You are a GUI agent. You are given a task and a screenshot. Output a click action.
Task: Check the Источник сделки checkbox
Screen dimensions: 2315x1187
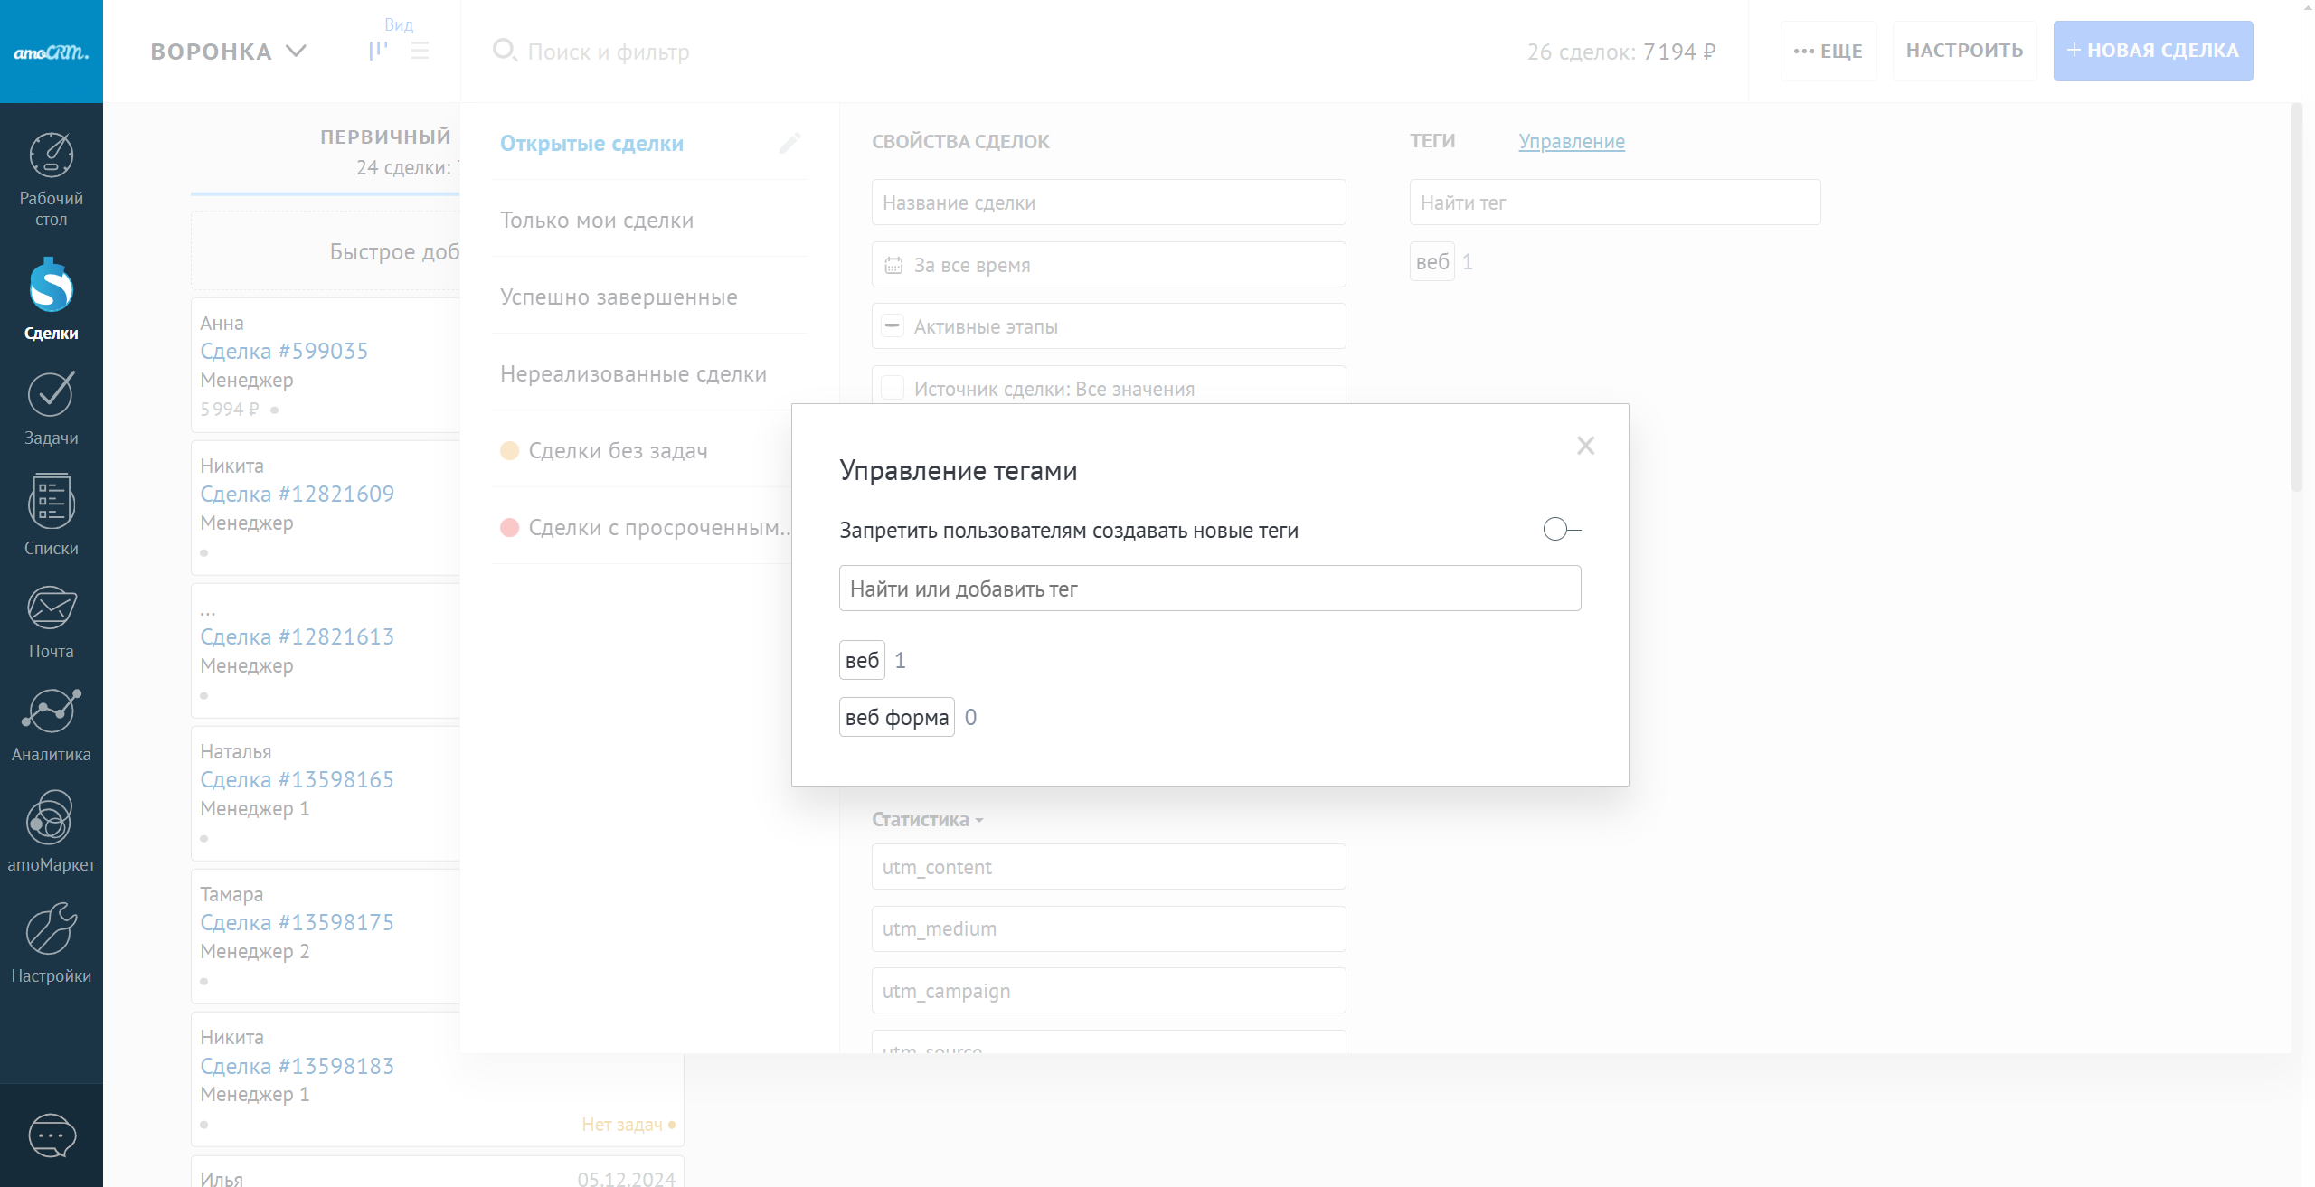(893, 388)
